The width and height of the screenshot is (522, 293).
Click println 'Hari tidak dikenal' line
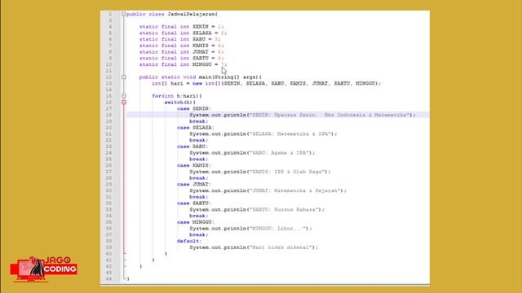click(x=254, y=247)
